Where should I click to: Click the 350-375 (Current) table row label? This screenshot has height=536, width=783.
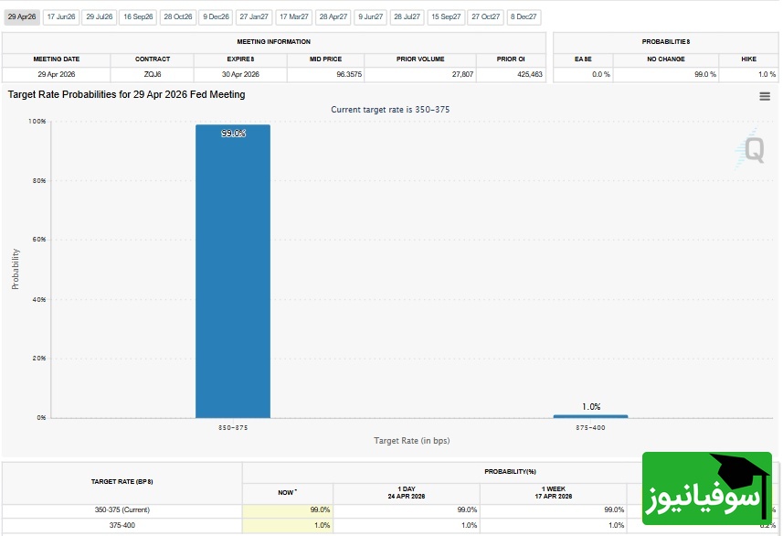pos(121,509)
